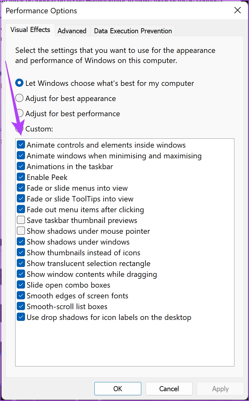Disable Animations in the taskbar checkbox

pyautogui.click(x=21, y=167)
